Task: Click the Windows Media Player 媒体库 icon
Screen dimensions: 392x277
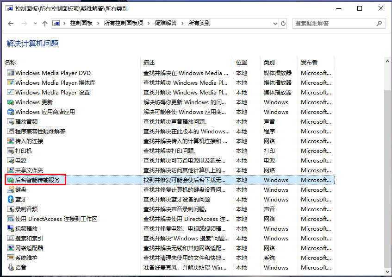Action: [x=11, y=83]
